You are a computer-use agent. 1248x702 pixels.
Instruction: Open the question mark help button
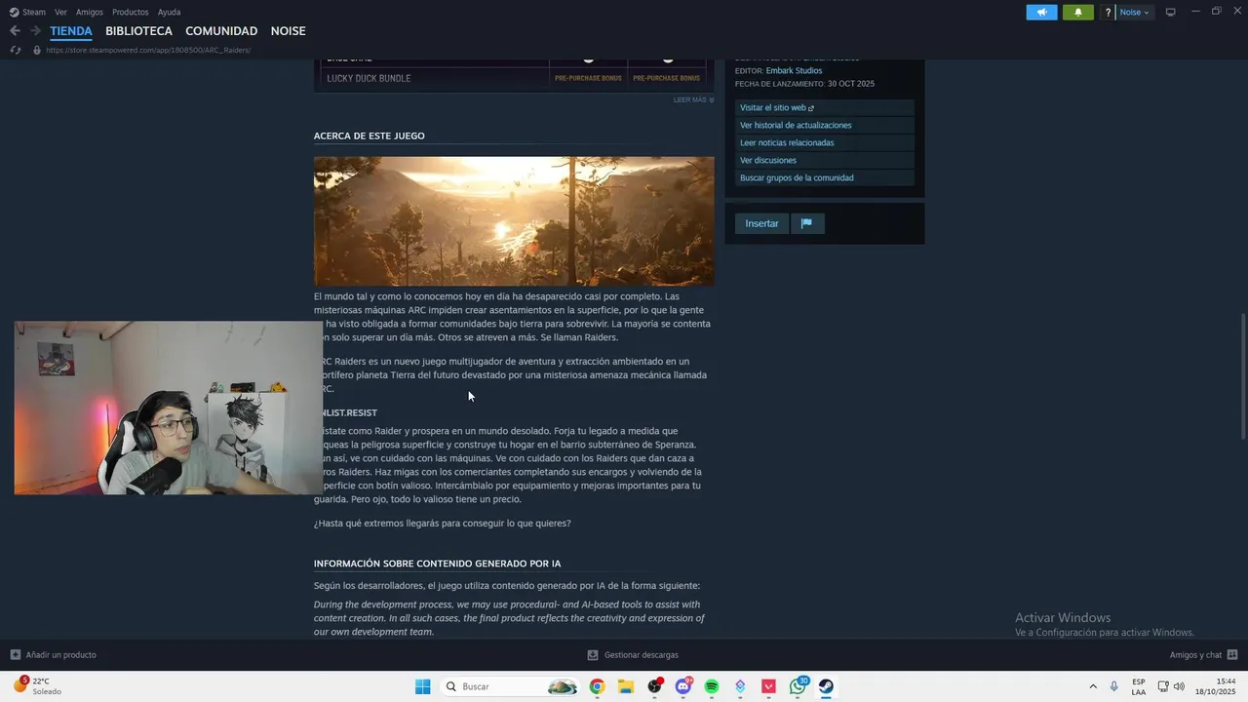(1108, 13)
